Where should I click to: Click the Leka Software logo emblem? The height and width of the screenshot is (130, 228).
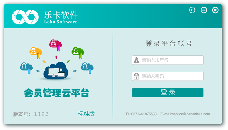[x=25, y=17]
